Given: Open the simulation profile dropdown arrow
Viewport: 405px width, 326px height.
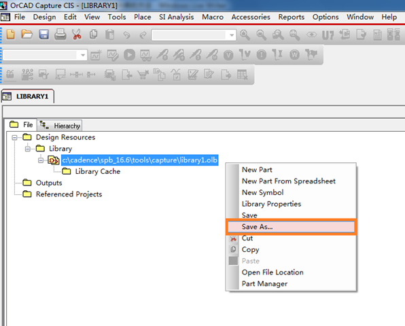Looking at the screenshot, I should (x=83, y=55).
